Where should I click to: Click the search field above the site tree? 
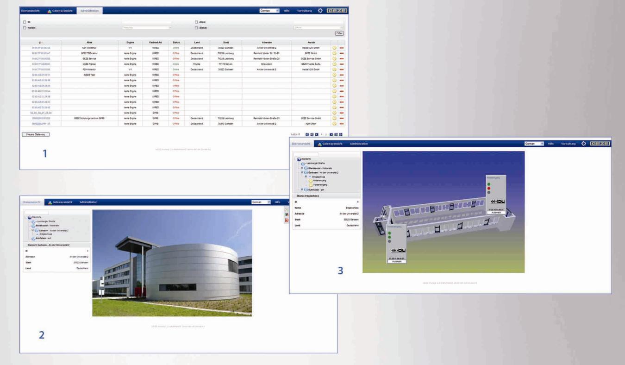306,154
